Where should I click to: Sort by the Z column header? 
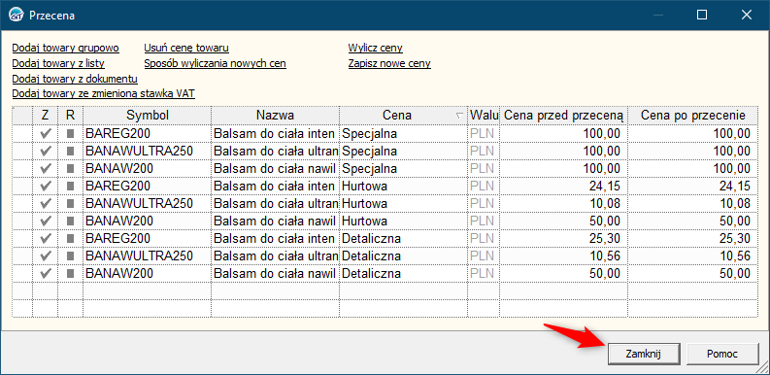46,116
